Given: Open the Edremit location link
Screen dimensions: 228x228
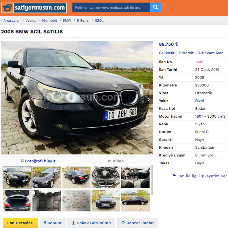Looking at the screenshot, I should pyautogui.click(x=186, y=53).
